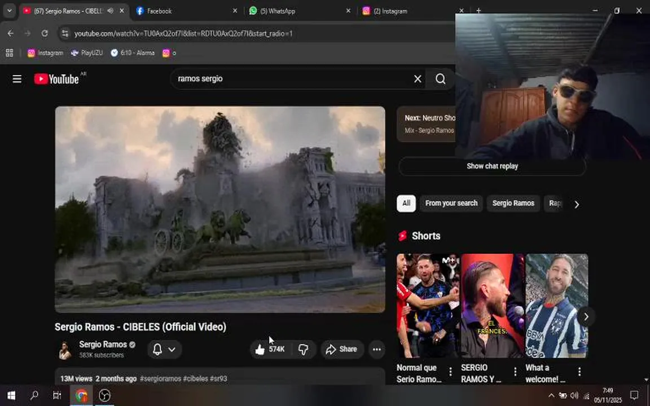Go to YouTube home via logo
Viewport: 650px width, 406px height.
(x=56, y=79)
